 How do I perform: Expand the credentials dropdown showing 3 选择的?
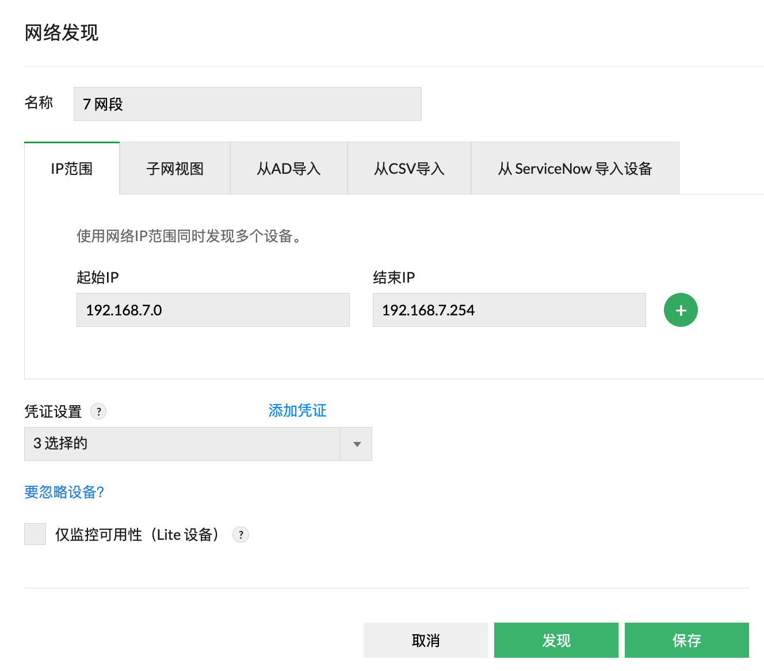tap(182, 444)
